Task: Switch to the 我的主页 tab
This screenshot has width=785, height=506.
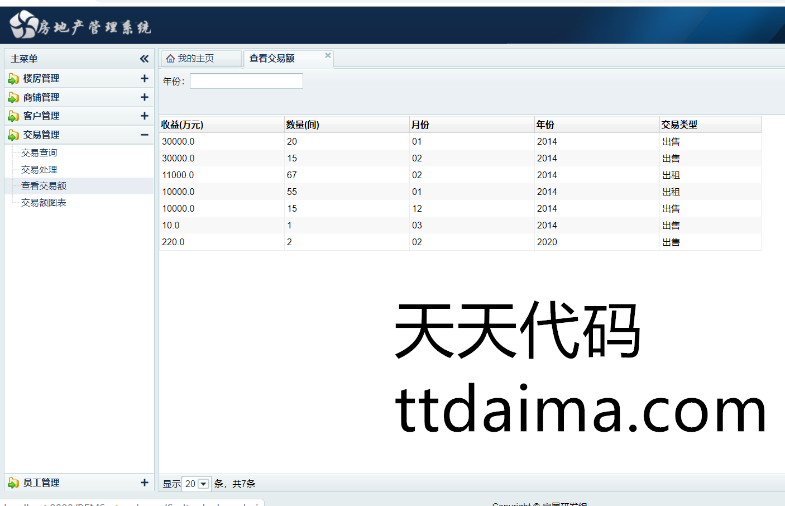Action: 195,59
